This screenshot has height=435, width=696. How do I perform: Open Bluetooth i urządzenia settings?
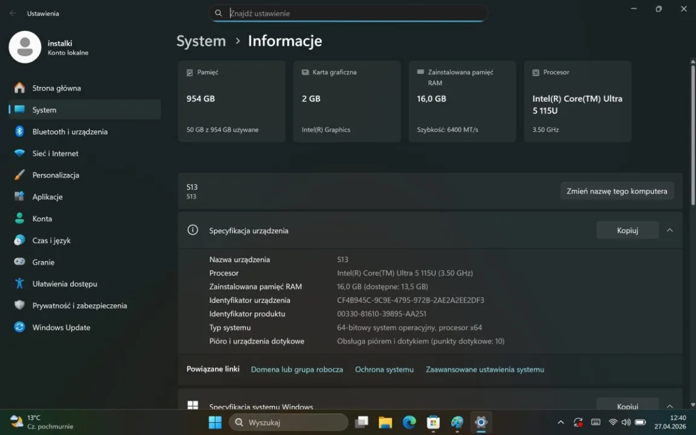(69, 132)
